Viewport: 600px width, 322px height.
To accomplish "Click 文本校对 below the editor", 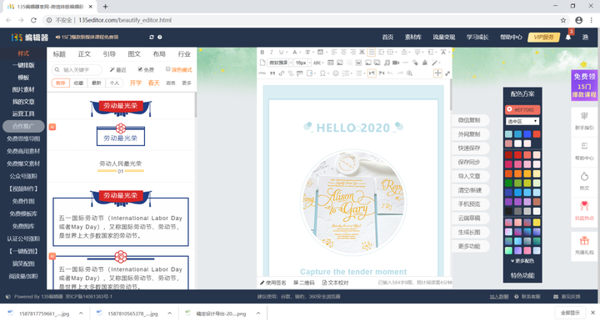I will click(335, 283).
